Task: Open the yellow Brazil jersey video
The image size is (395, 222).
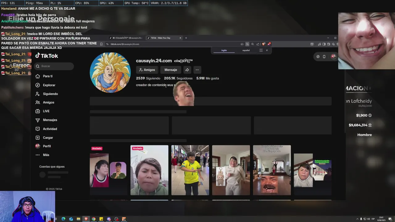Action: tap(190, 170)
